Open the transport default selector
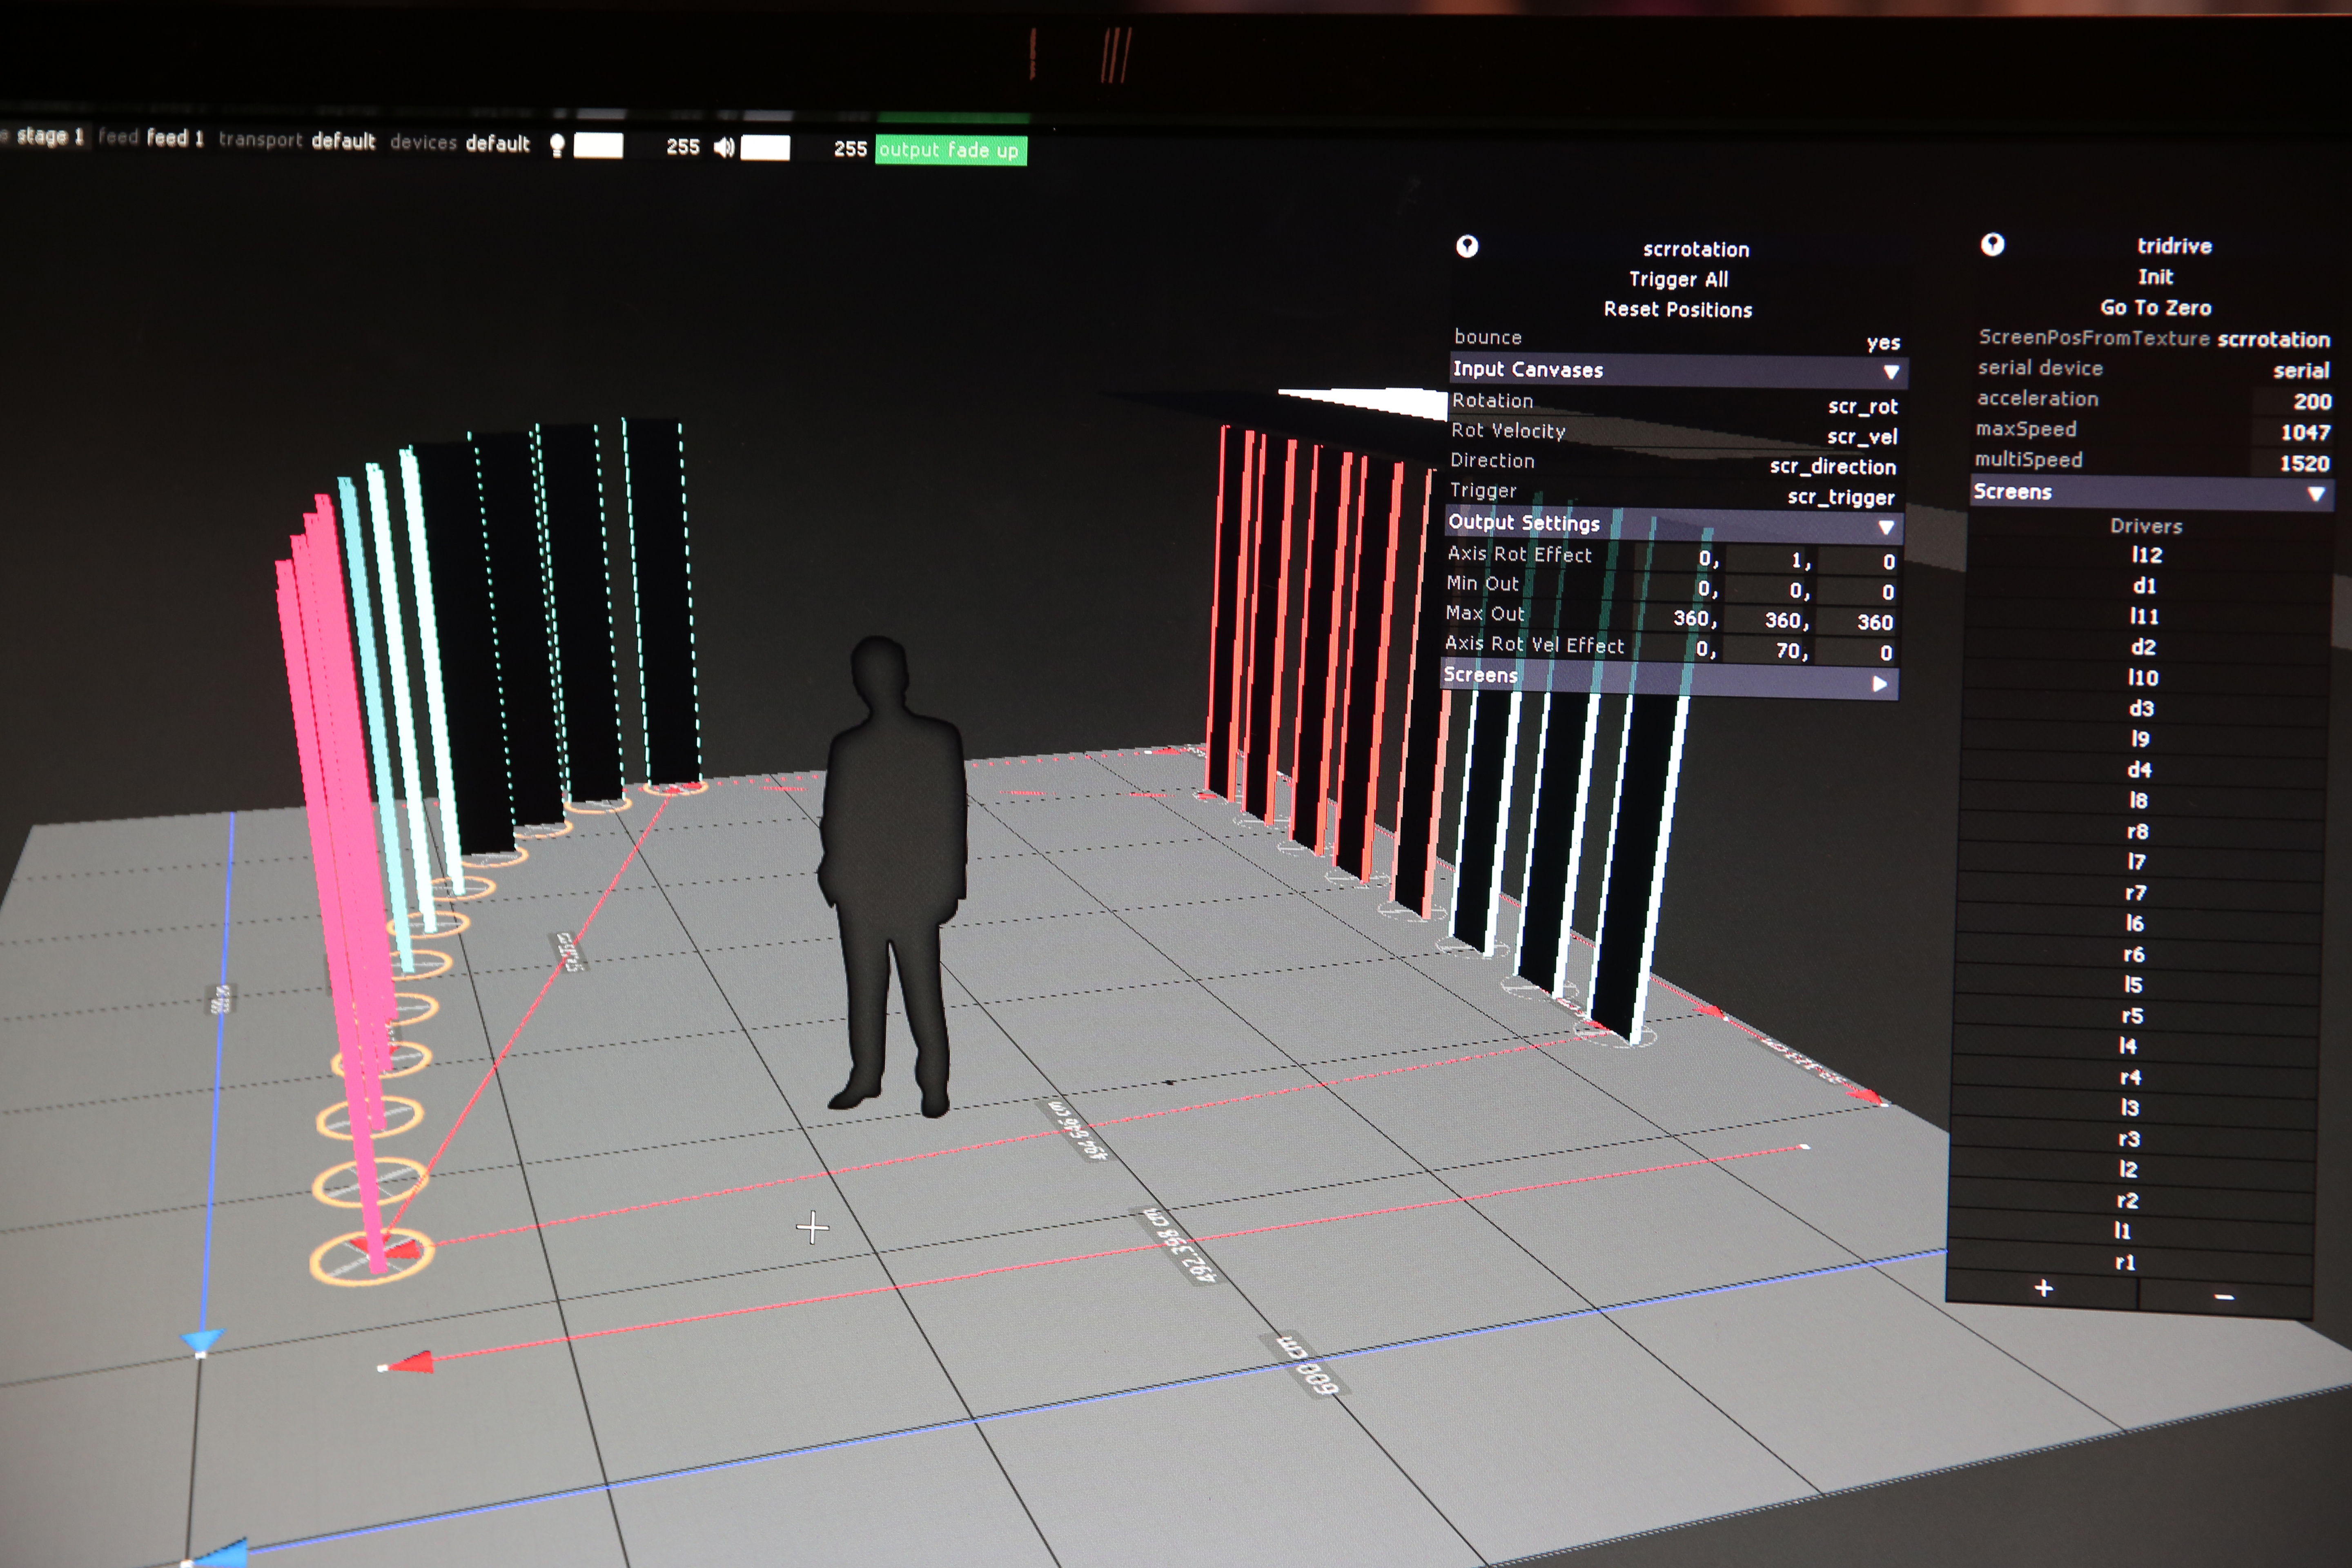The height and width of the screenshot is (1568, 2352). point(343,141)
